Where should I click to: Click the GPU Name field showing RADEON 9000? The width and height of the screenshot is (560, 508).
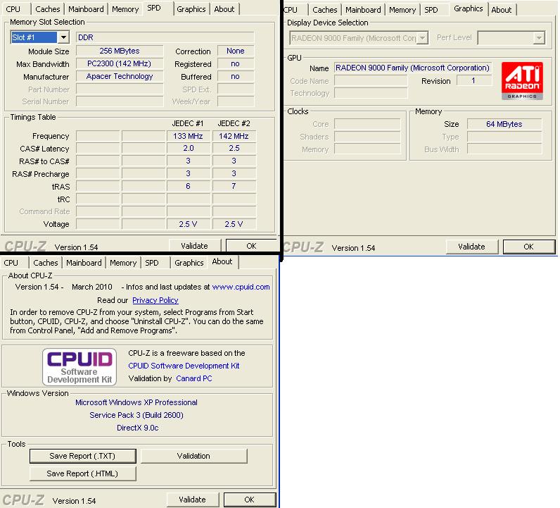pyautogui.click(x=412, y=68)
